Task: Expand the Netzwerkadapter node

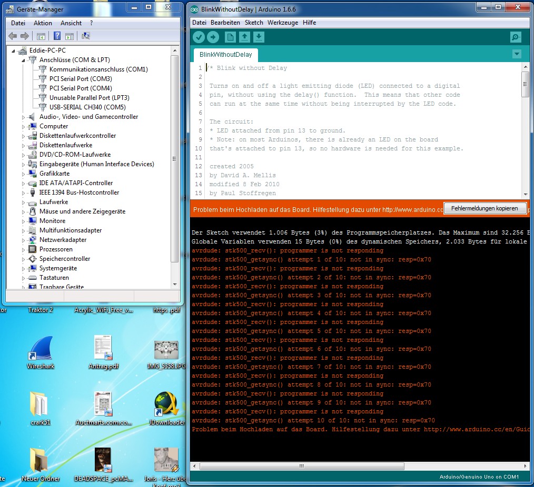Action: 24,240
